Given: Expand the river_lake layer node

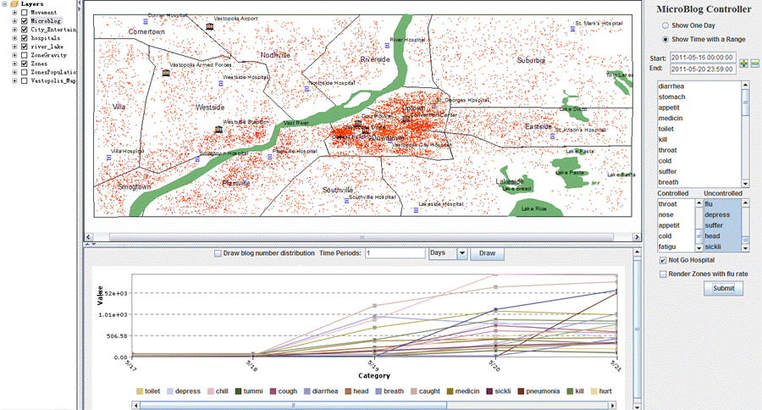Looking at the screenshot, I should pos(14,47).
